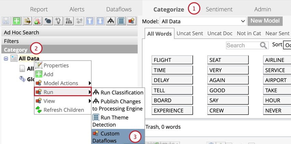Screen dimensions: 291x144
Task: Open the Ad Hoc Search panel header
Action: (21, 32)
